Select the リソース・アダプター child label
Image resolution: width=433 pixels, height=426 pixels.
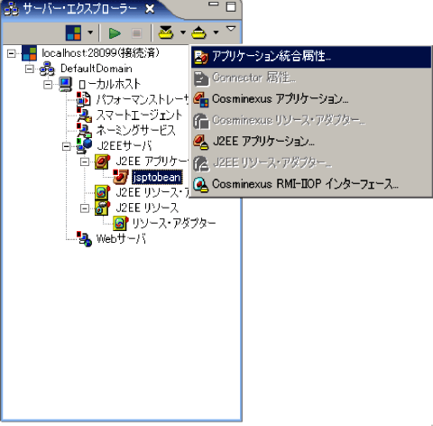pyautogui.click(x=174, y=223)
